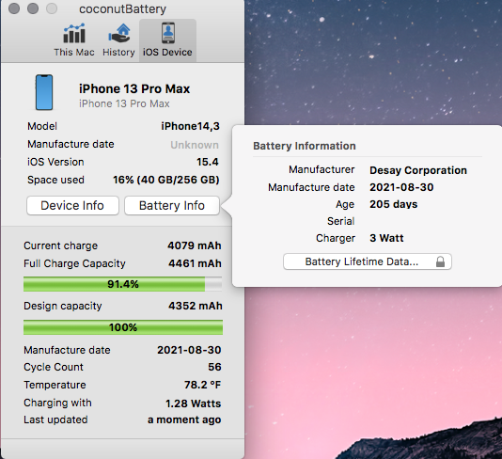Click the Full Charge Capacity label
This screenshot has height=459, width=502.
tap(74, 263)
